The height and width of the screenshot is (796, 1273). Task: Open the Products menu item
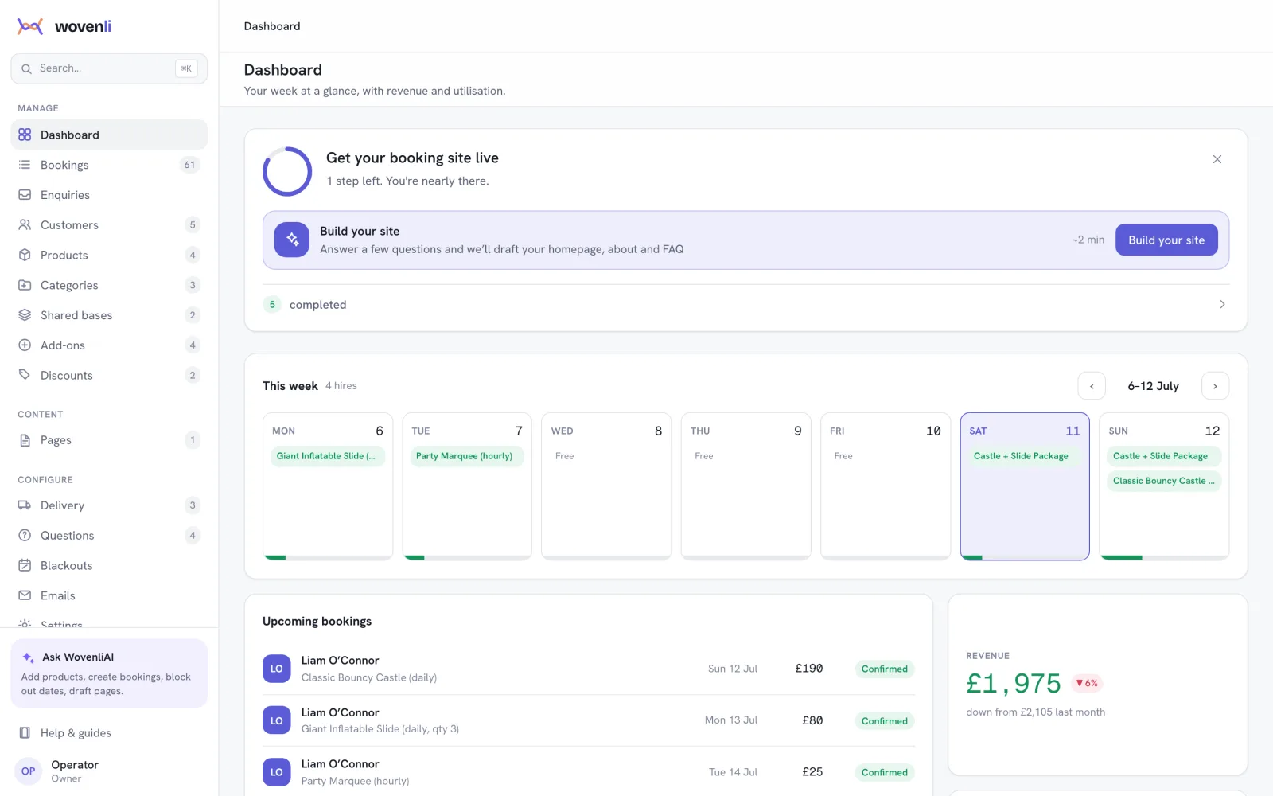[x=109, y=255]
